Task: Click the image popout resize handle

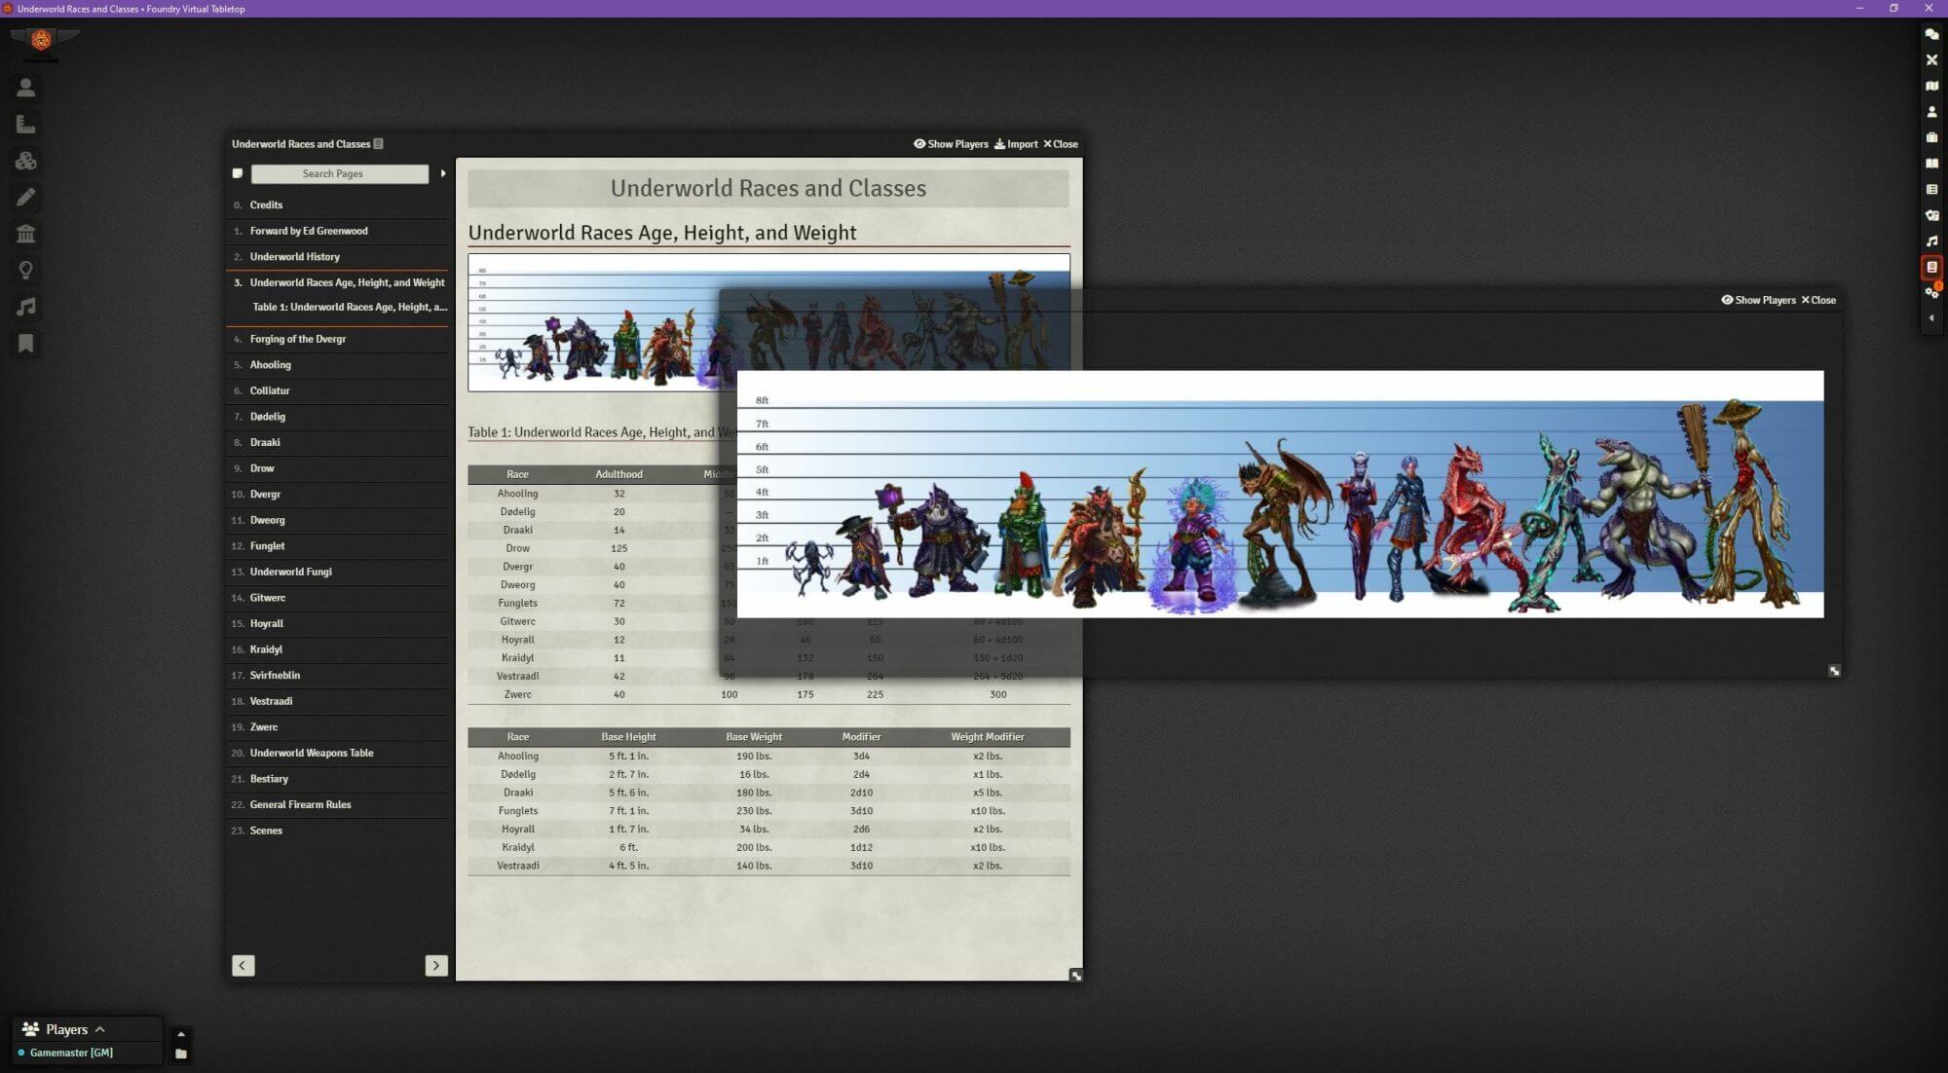Action: [1834, 670]
